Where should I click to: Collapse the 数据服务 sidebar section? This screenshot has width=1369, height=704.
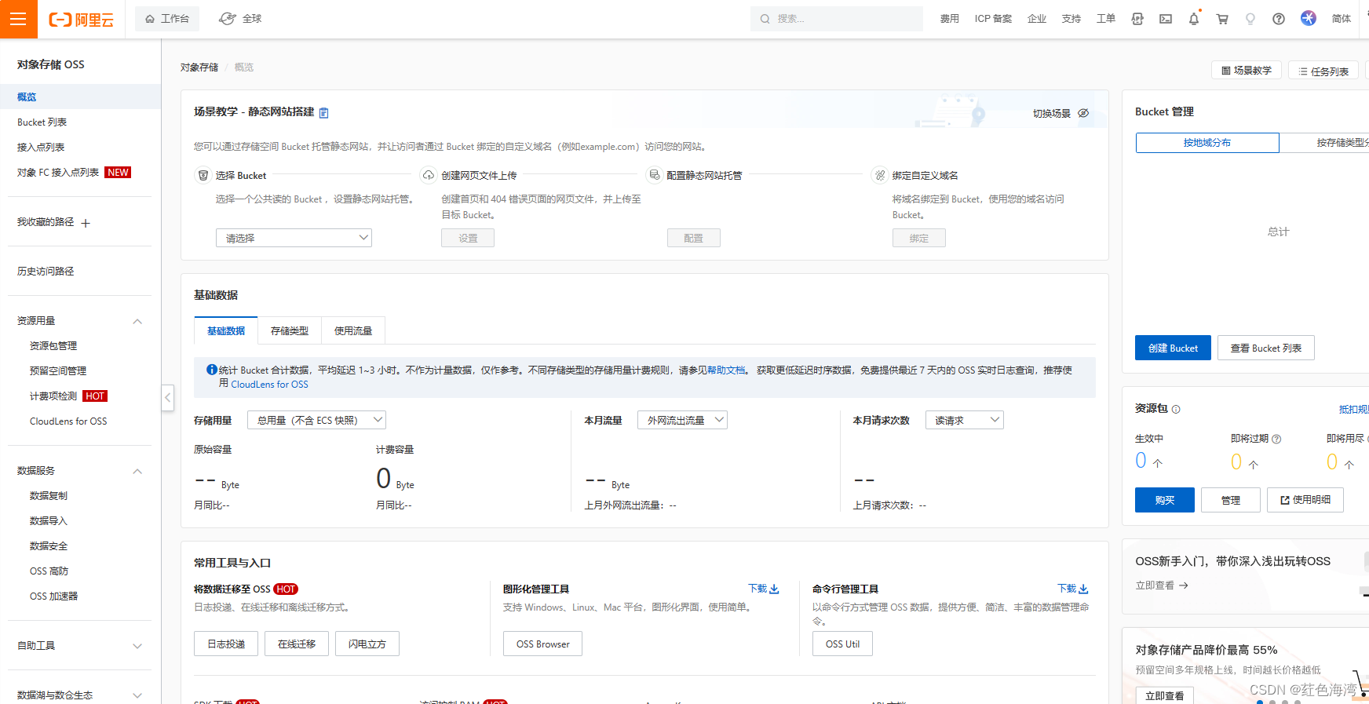[x=137, y=471]
